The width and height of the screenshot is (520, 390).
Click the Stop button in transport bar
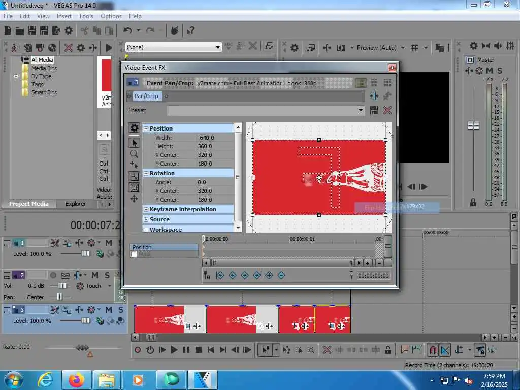tap(199, 350)
